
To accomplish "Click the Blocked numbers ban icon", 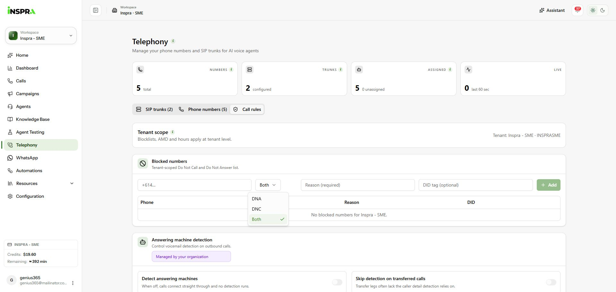I will (x=143, y=163).
